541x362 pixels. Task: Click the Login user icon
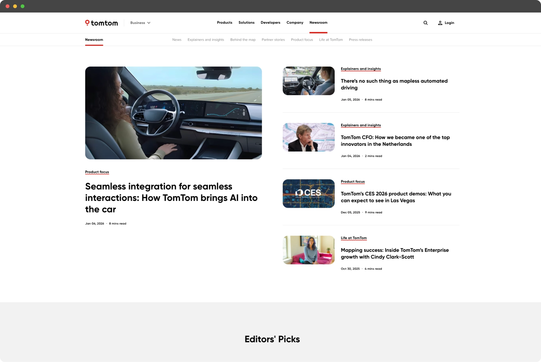(440, 23)
